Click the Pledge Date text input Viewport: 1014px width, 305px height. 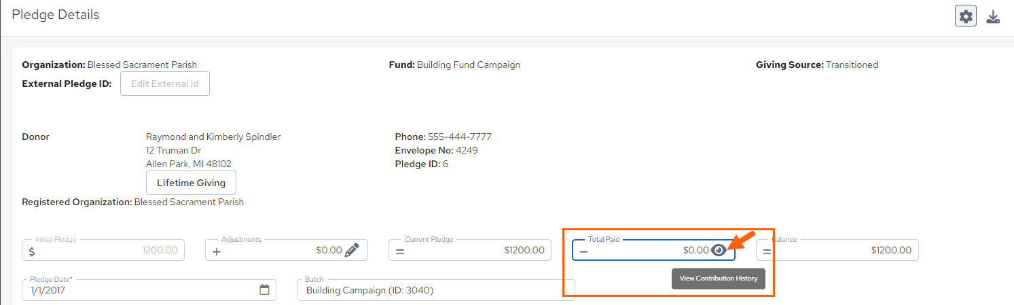click(136, 290)
